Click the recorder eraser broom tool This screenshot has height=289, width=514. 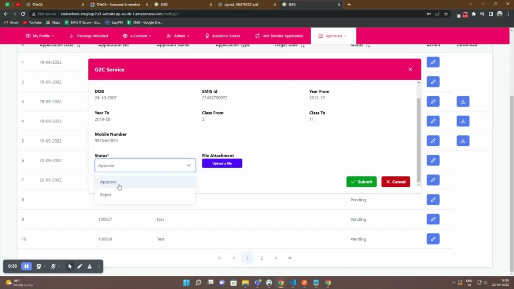89,266
